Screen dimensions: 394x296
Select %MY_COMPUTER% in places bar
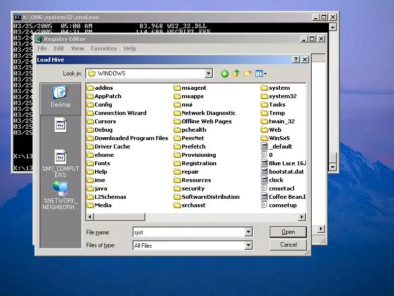[61, 164]
